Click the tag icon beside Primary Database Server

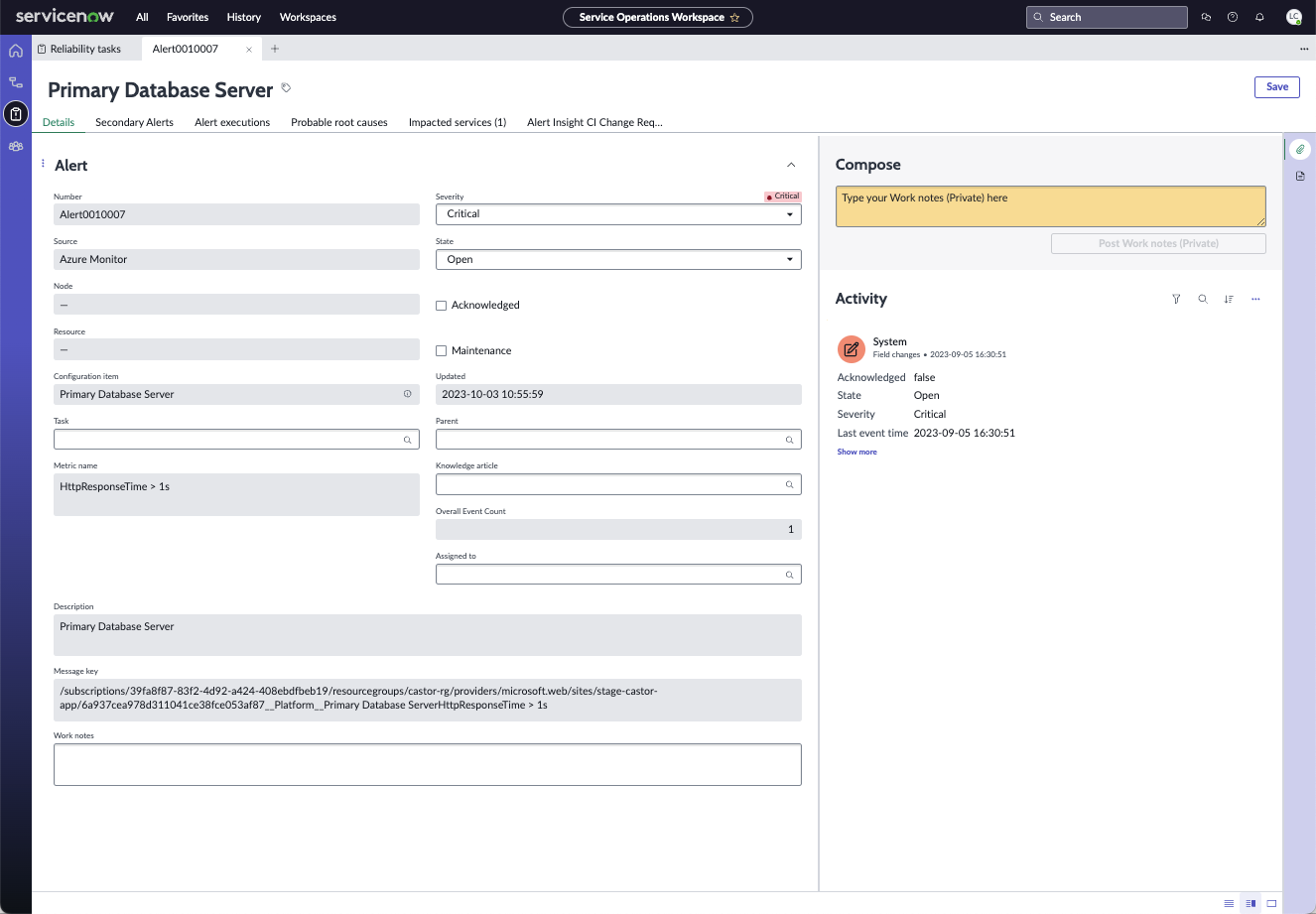pos(286,88)
